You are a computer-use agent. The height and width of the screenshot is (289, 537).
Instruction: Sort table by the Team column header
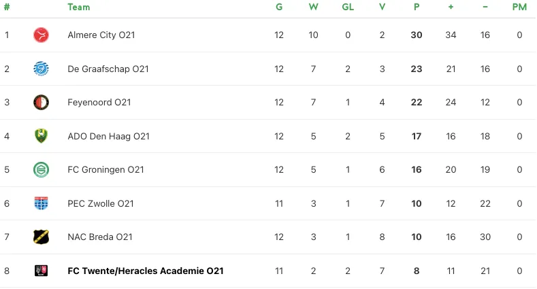coord(79,7)
